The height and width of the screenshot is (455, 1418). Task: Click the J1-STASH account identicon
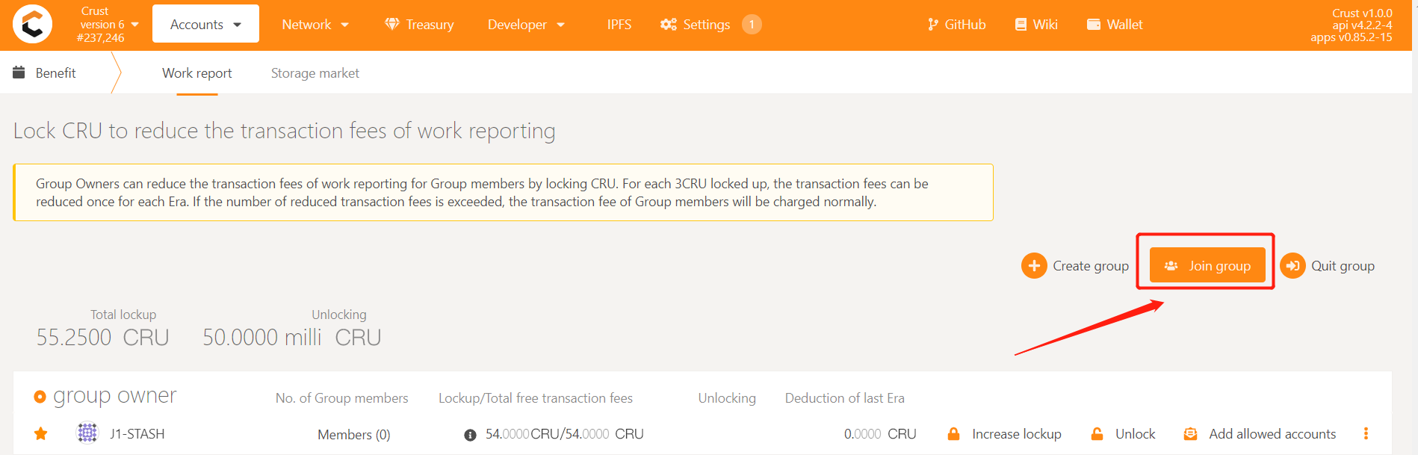pos(87,433)
